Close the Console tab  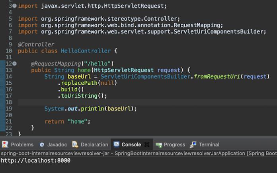click(146, 144)
